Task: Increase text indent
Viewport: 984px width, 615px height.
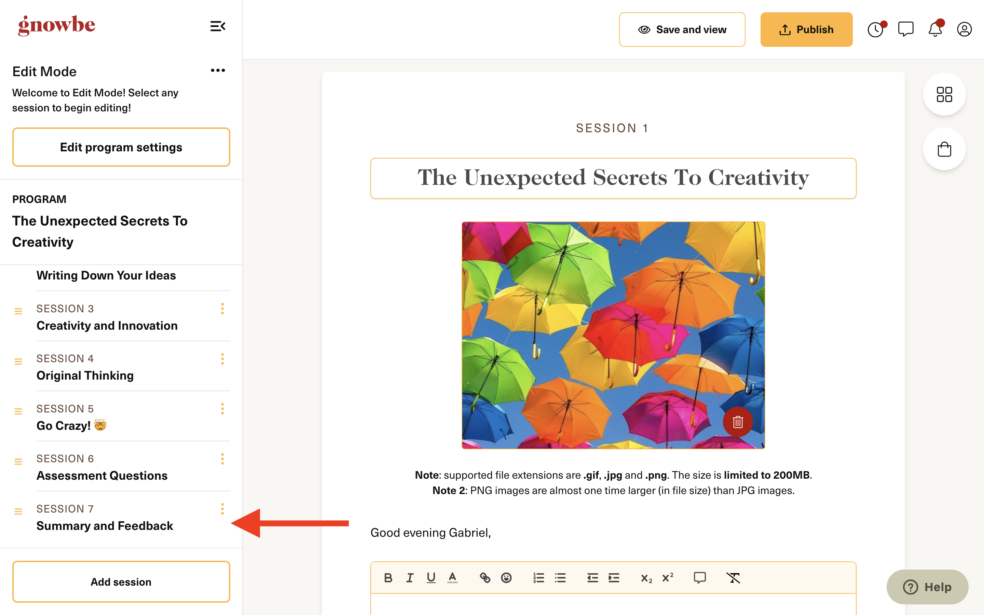Action: (614, 577)
